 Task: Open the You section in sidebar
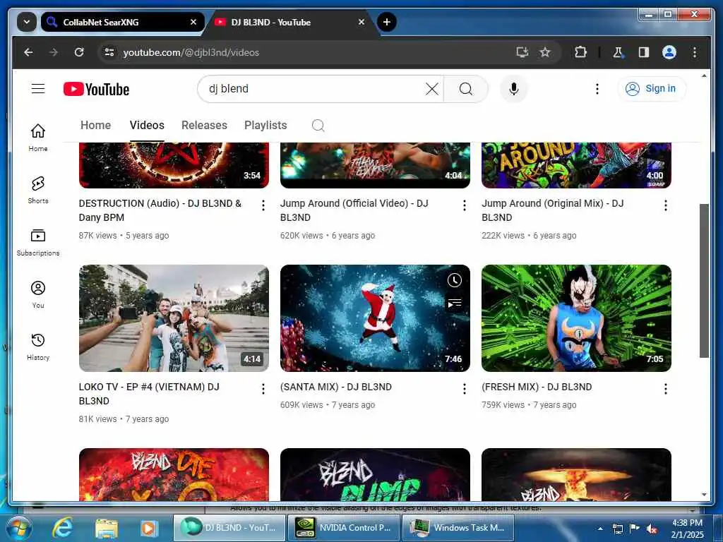38,294
